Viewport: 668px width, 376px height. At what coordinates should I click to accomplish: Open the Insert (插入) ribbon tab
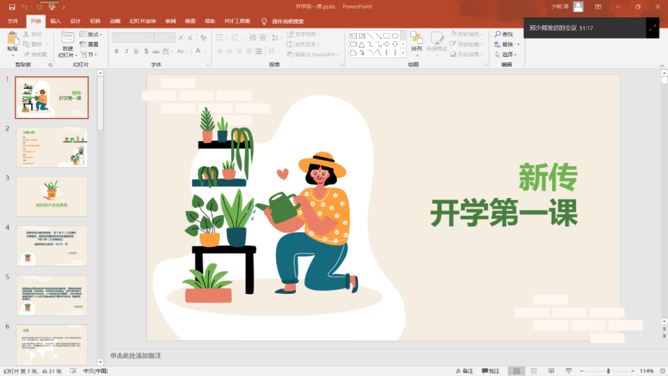55,21
